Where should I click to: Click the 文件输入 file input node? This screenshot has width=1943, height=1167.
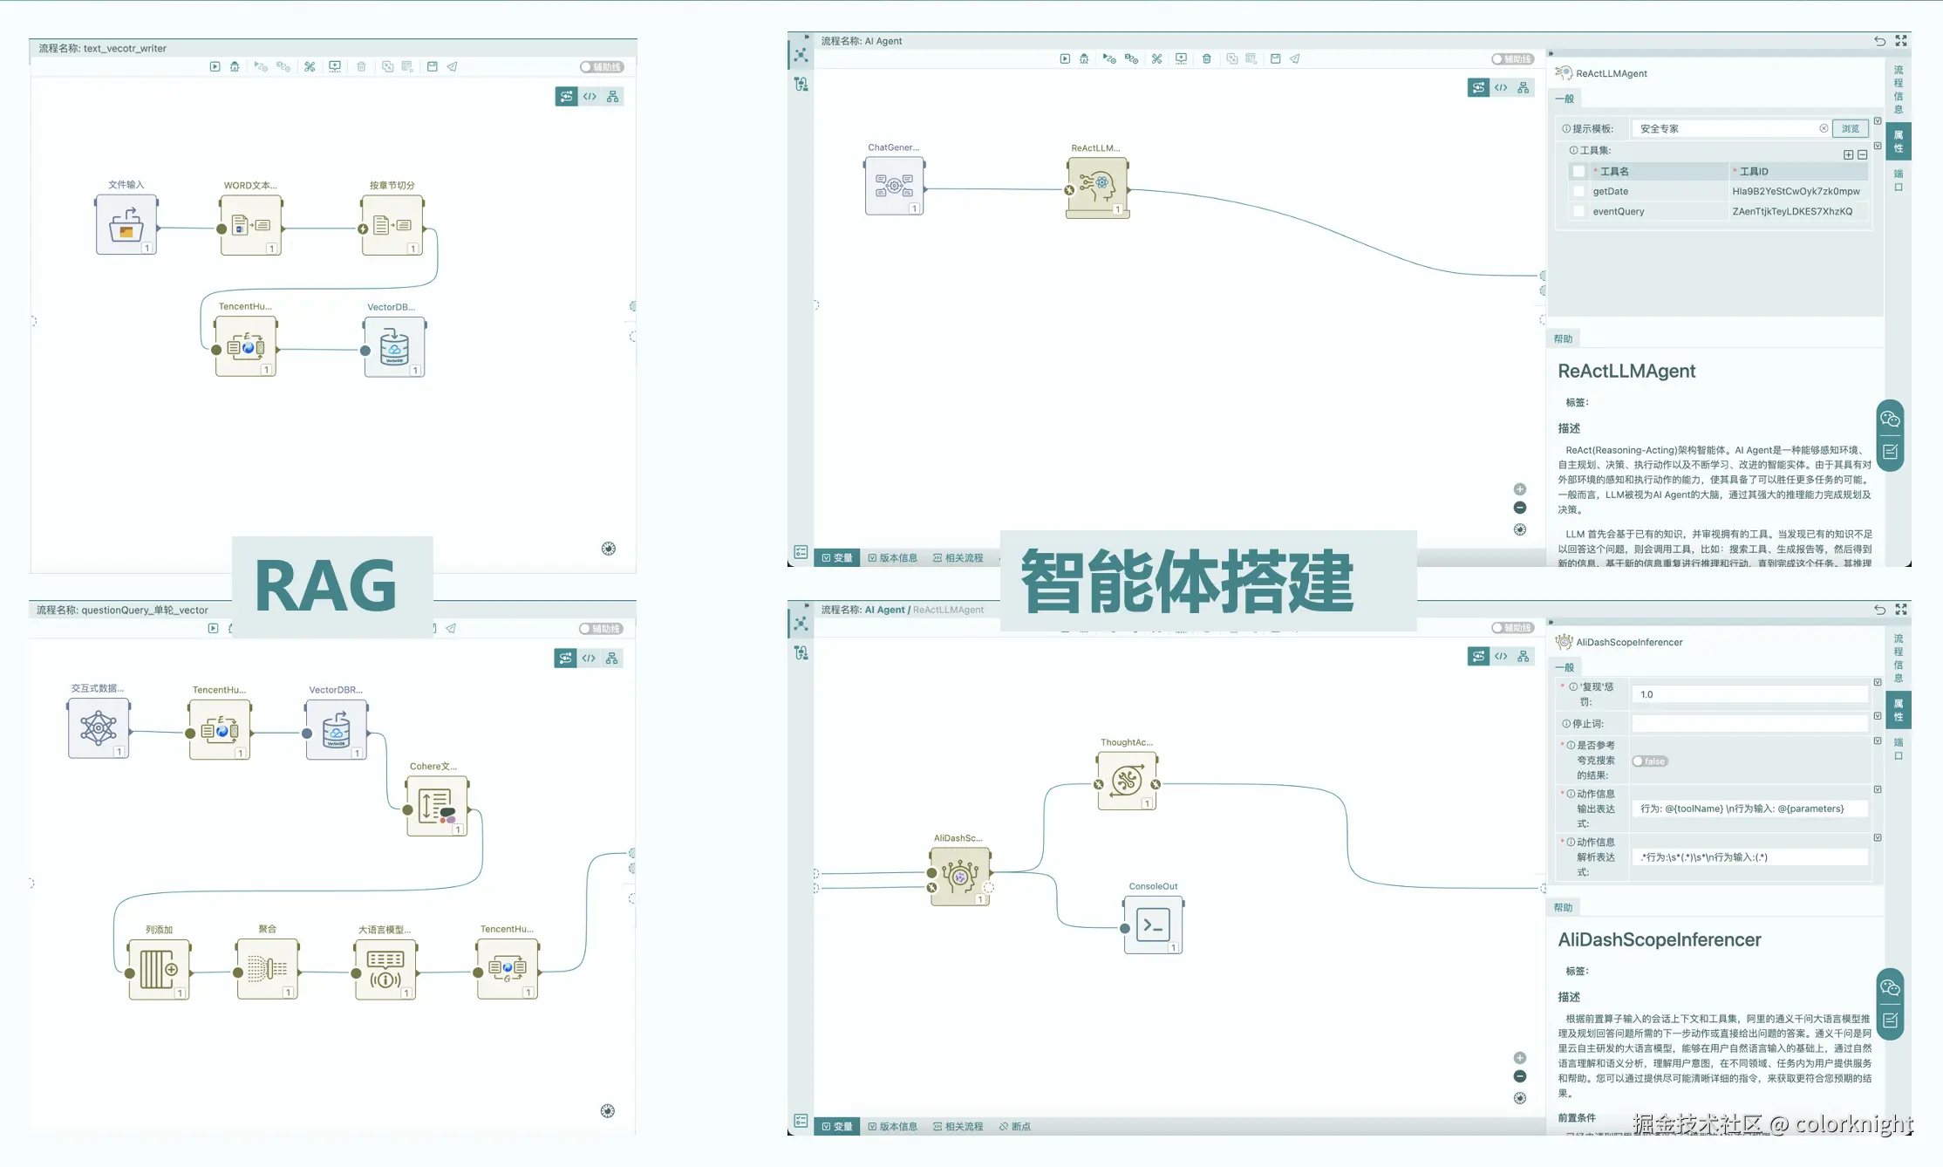coord(126,224)
